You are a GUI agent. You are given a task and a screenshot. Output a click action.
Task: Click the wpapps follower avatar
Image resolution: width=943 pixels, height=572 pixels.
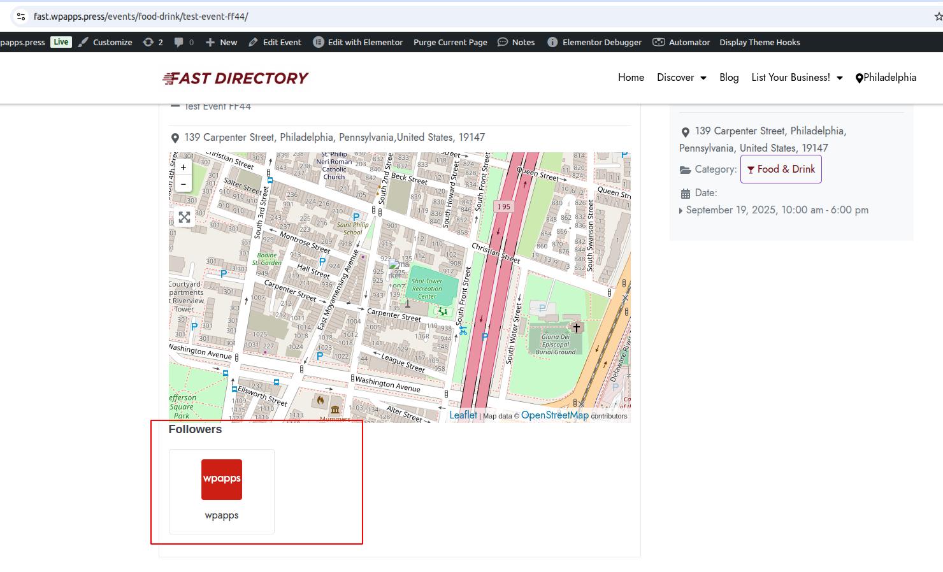point(222,480)
